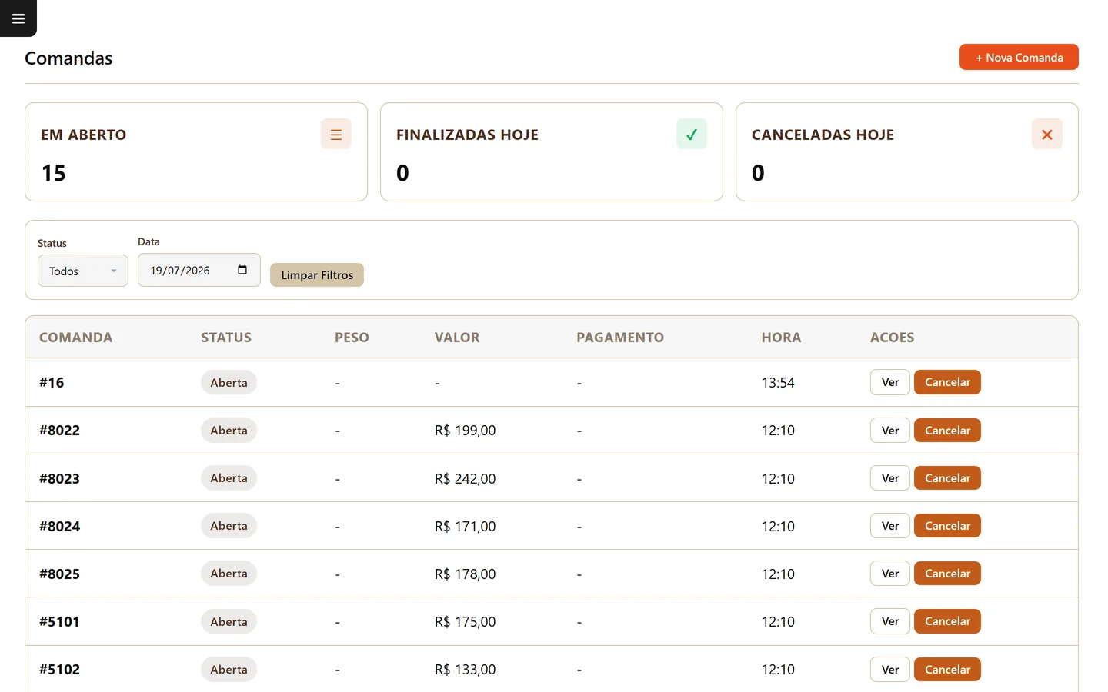Expand the Status dropdown showing Todos

click(x=83, y=271)
